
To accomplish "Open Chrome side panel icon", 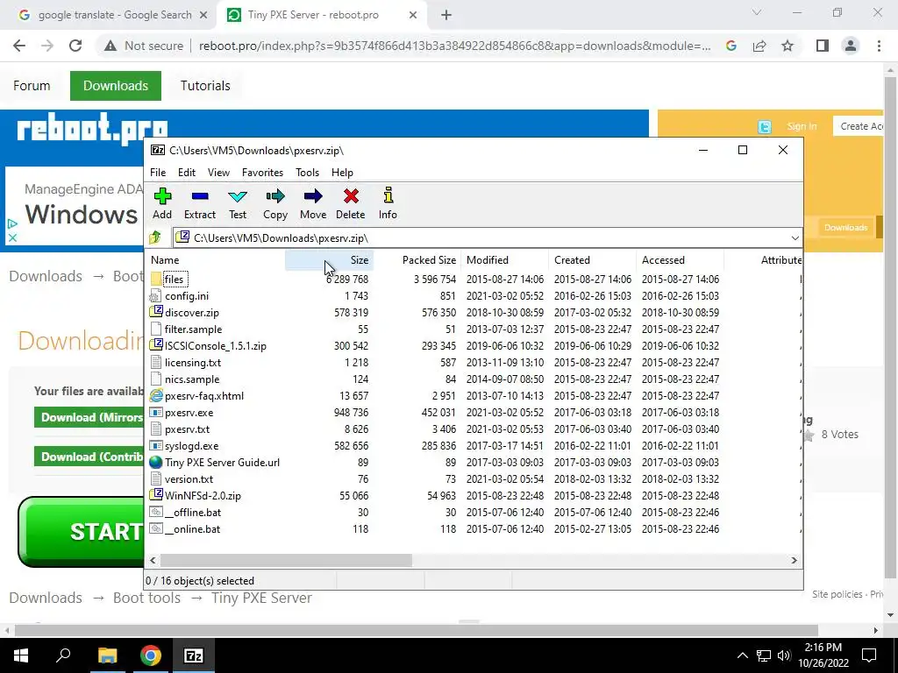I will coord(823,46).
